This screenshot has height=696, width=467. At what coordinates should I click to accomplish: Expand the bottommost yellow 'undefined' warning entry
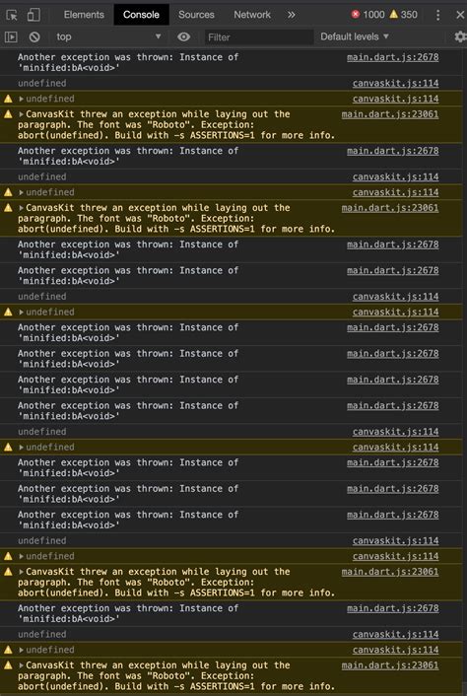coord(22,650)
